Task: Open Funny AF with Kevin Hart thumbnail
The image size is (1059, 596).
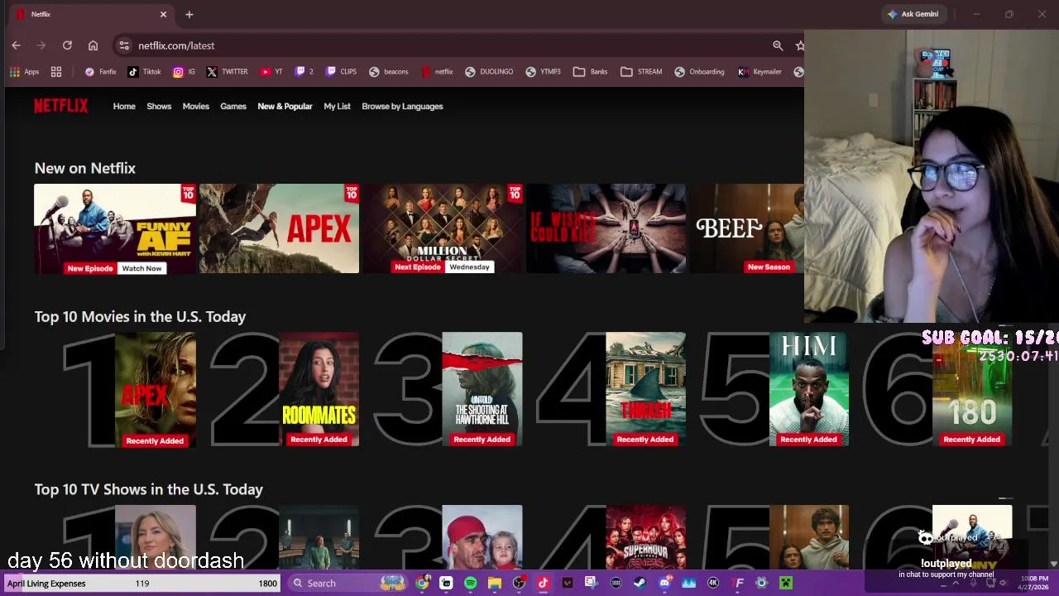Action: point(115,228)
